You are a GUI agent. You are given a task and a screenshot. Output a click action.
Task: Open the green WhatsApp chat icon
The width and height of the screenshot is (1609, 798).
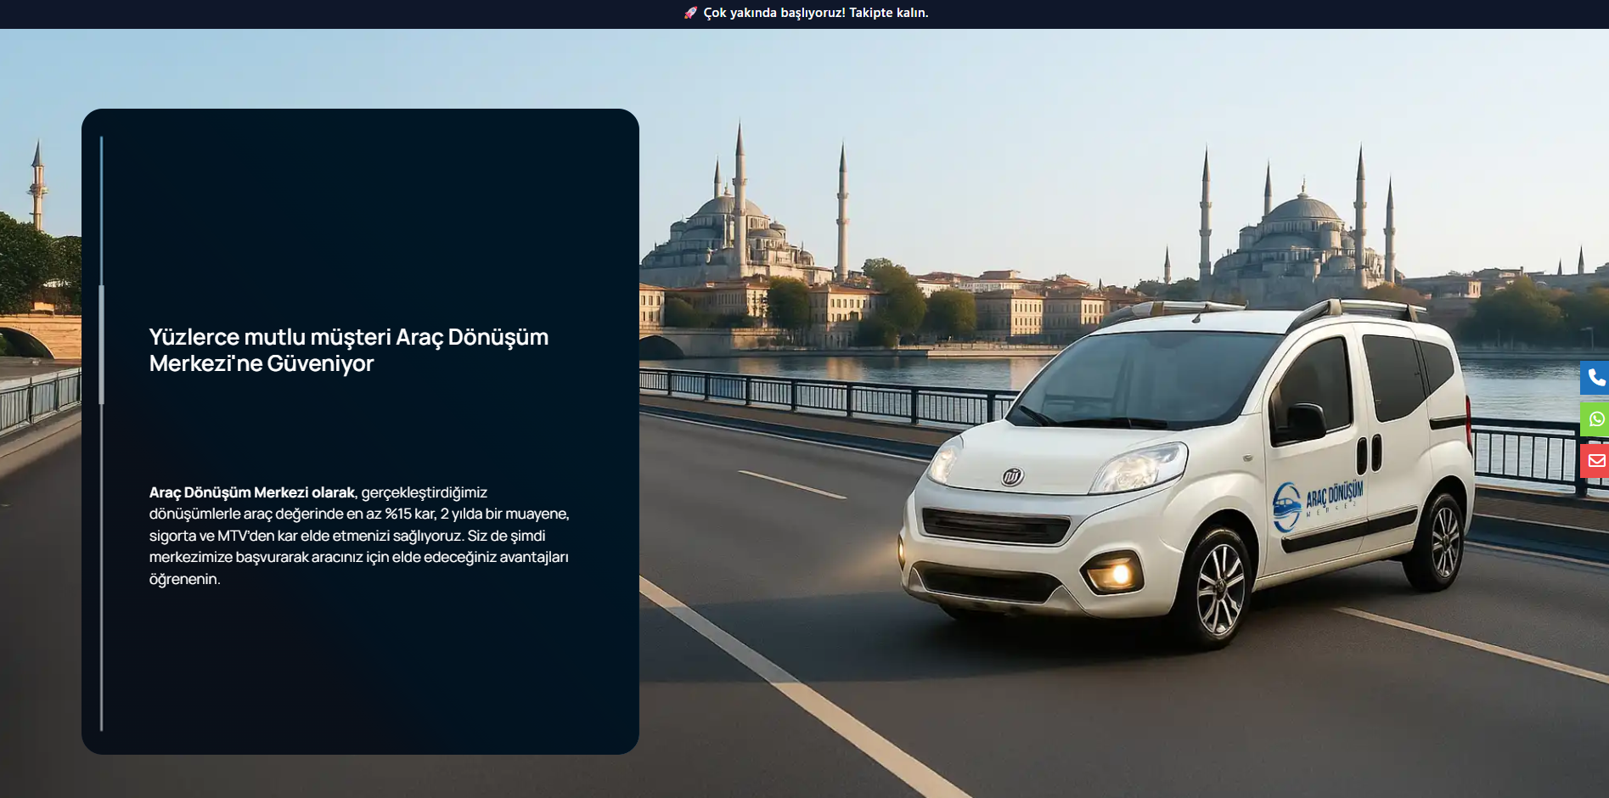1595,419
